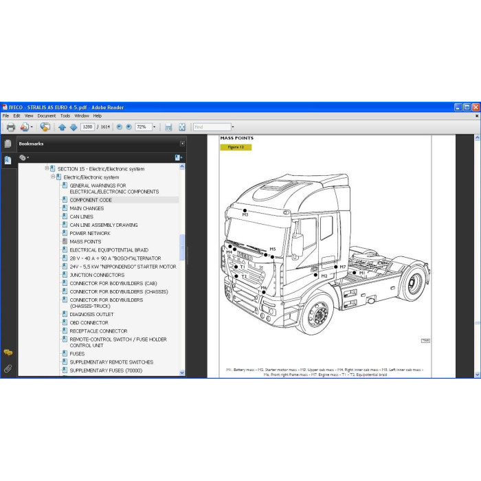Open the Window menu
This screenshot has width=481, height=481.
(82, 116)
